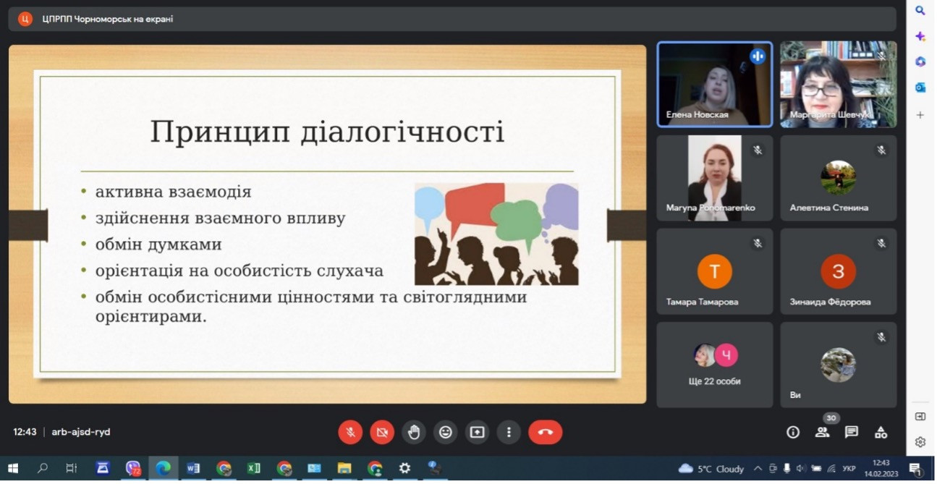Open the Windows Start menu
937x484 pixels.
(x=12, y=468)
